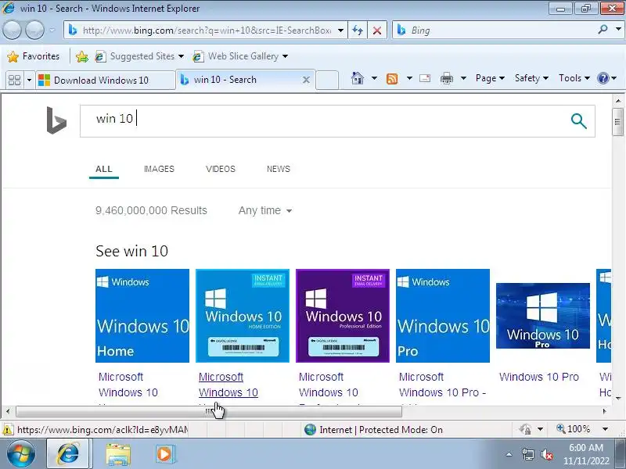Click the network tray icon
This screenshot has height=469, width=626.
pyautogui.click(x=527, y=454)
